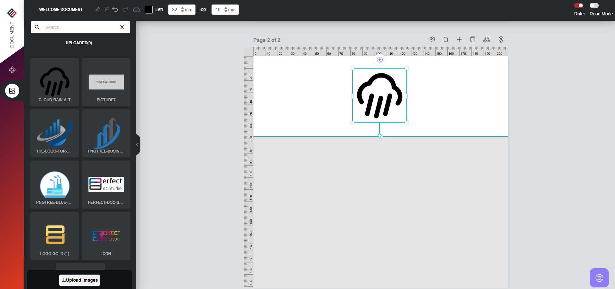Screen dimensions: 615x289
Task: Collapse the left images side panel
Action: (x=137, y=145)
